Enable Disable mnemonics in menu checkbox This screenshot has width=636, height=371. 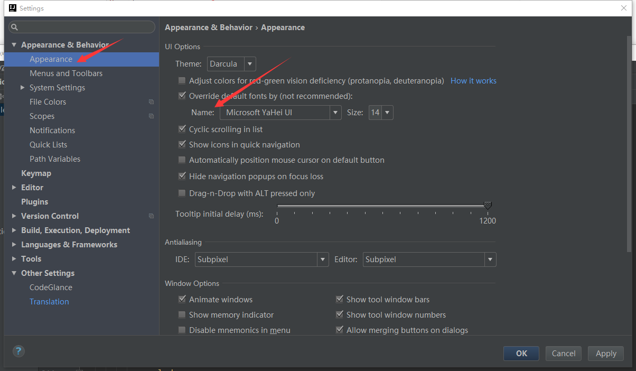pos(182,330)
